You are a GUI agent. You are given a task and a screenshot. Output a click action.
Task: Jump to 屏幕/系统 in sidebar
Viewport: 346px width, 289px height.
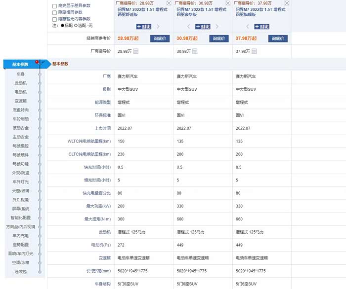(x=21, y=209)
